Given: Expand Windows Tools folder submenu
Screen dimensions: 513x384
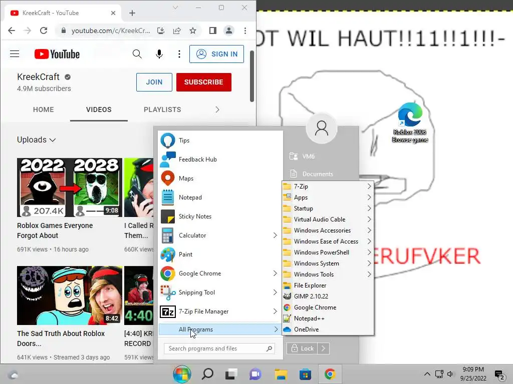Looking at the screenshot, I should tap(328, 274).
